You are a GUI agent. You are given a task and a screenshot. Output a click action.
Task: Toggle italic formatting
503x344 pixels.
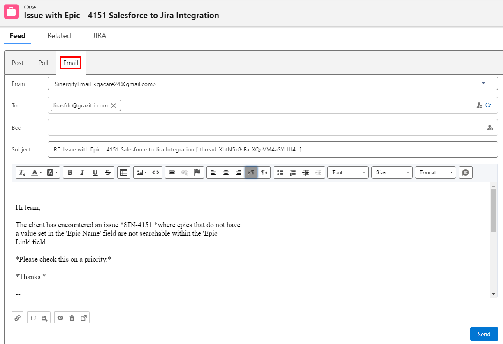click(82, 172)
